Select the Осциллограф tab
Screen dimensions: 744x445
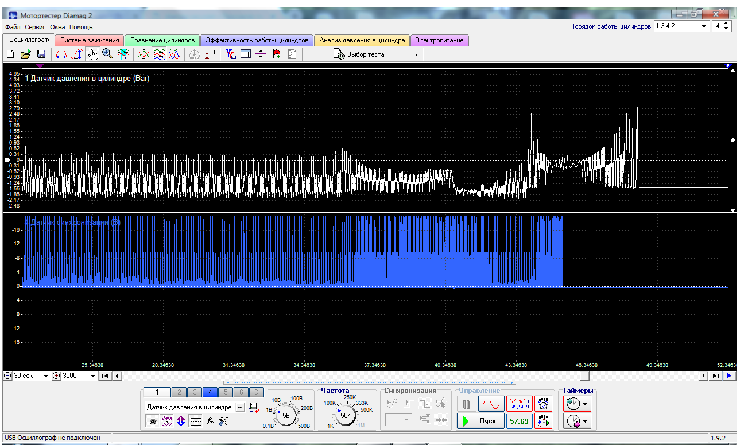(29, 40)
